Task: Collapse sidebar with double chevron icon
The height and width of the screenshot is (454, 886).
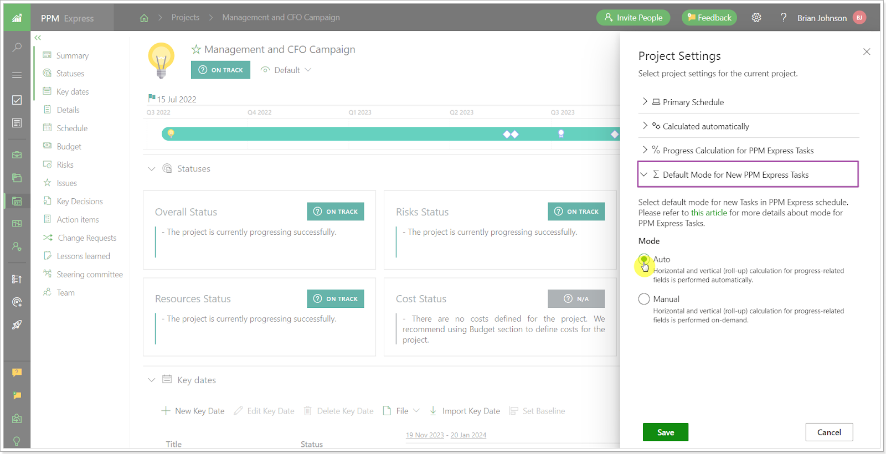Action: pyautogui.click(x=38, y=38)
